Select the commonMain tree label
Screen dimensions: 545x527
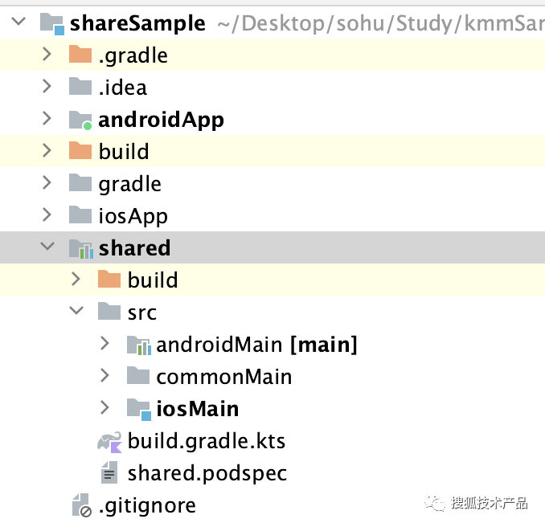(223, 377)
